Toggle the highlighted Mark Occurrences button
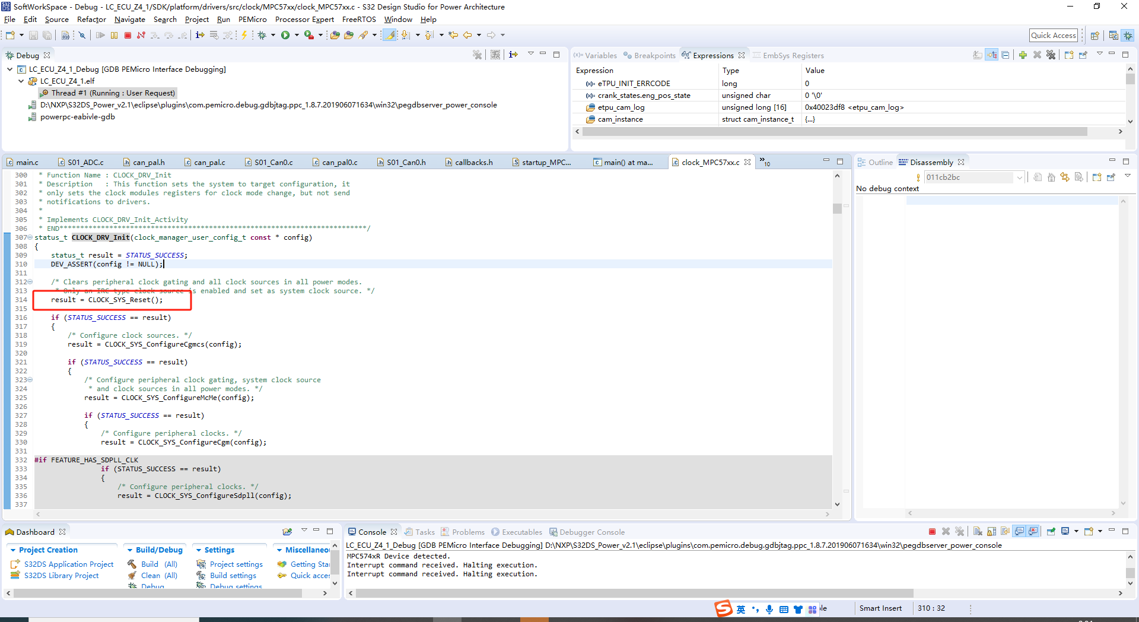This screenshot has width=1139, height=622. click(390, 36)
